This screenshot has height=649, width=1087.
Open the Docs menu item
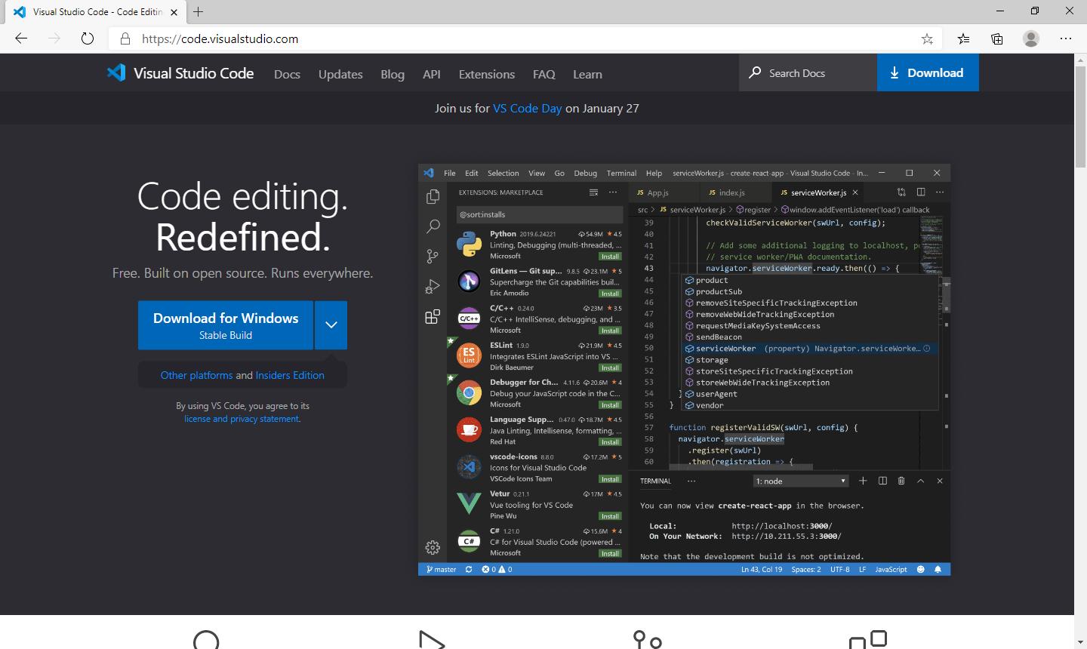coord(287,74)
